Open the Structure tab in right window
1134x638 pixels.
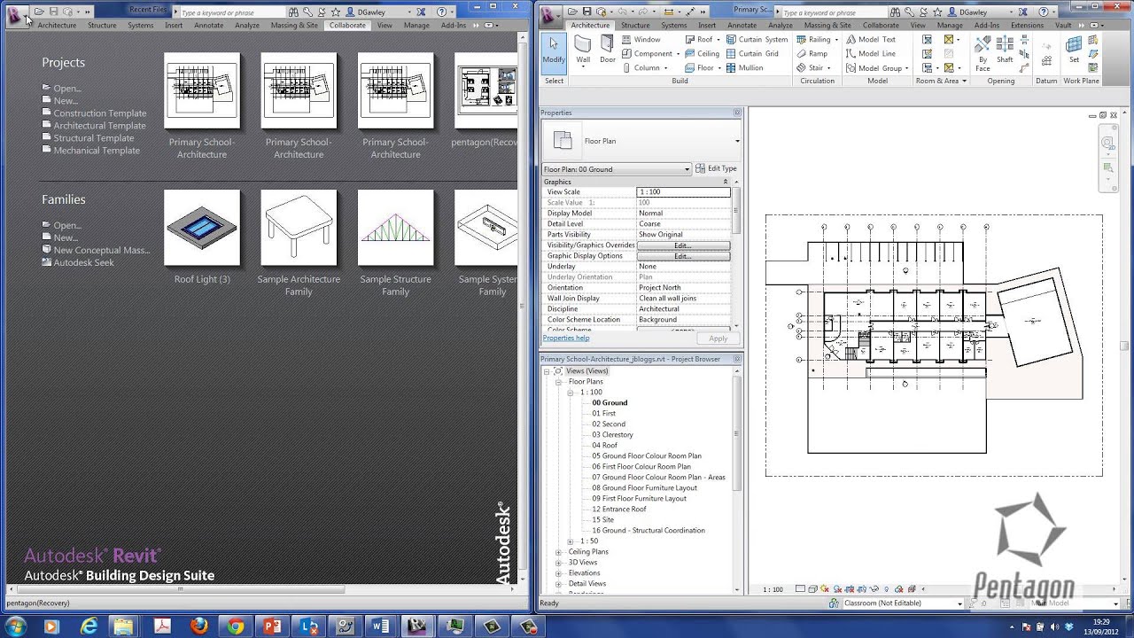pyautogui.click(x=635, y=25)
